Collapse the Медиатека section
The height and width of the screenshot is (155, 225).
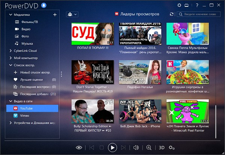pyautogui.click(x=10, y=15)
